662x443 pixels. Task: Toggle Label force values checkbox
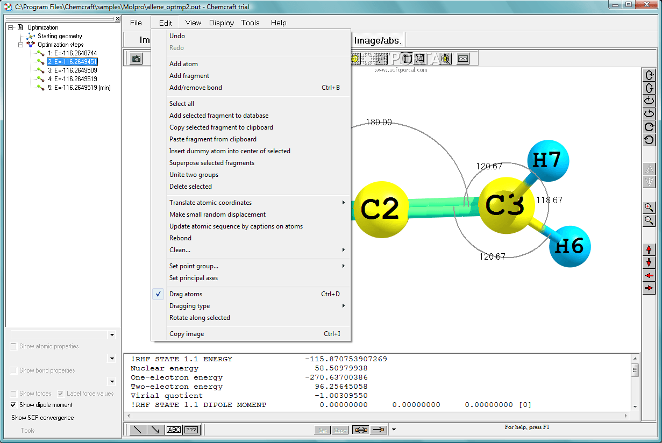point(61,394)
